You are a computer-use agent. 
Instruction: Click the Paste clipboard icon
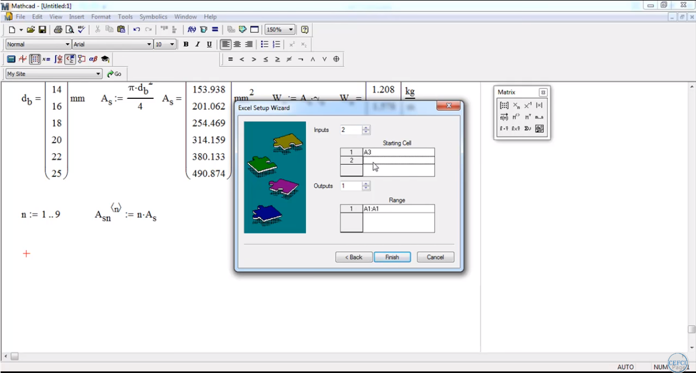(121, 30)
